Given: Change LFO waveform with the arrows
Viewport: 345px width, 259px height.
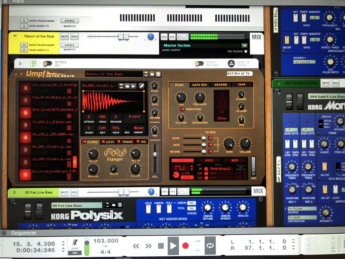Looking at the screenshot, I should pyautogui.click(x=192, y=167).
